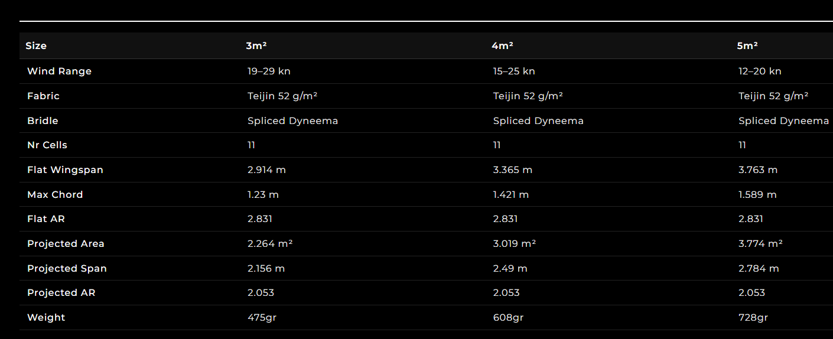Viewport: 833px width, 339px height.
Task: Click the 19–29 kn wind range value
Action: [x=269, y=71]
